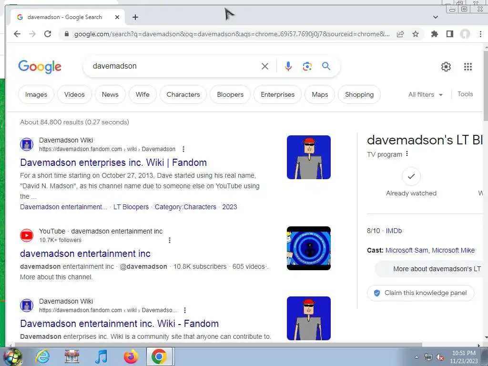
Task: Open the 2023 sitelink
Action: click(x=230, y=207)
